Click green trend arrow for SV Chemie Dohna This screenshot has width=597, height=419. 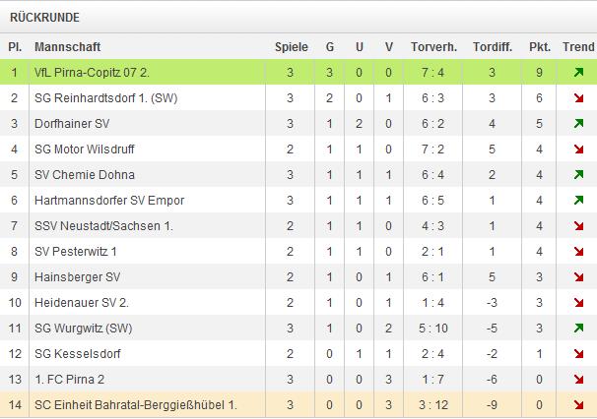(x=578, y=174)
